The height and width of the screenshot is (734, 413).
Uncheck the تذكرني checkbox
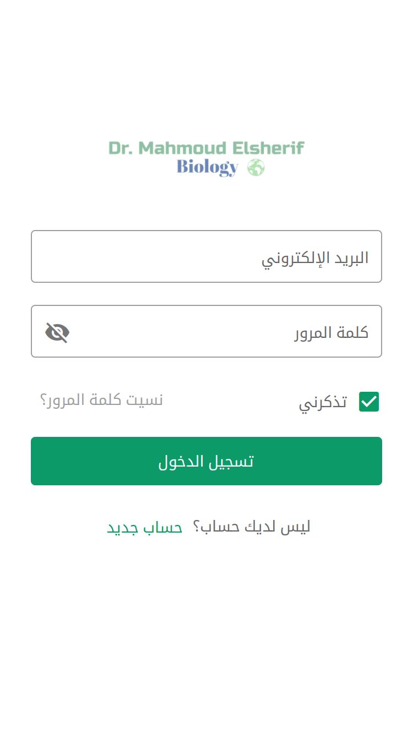[369, 402]
